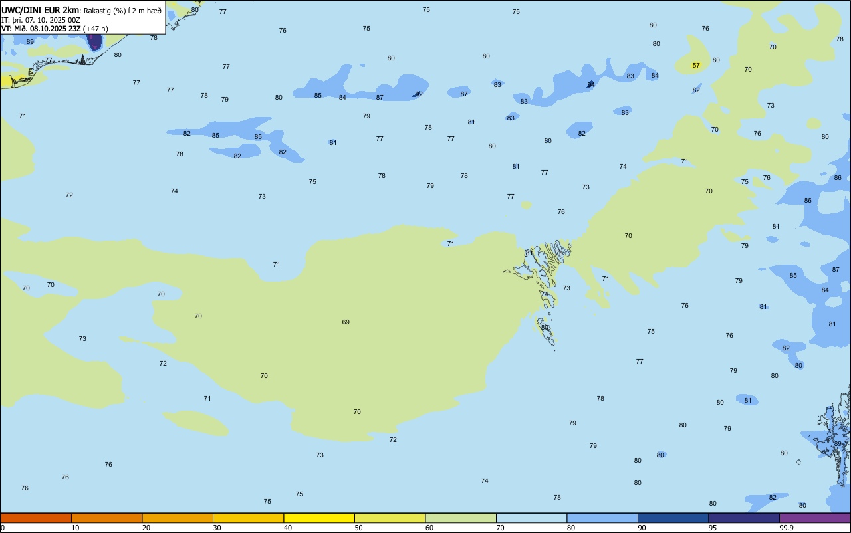This screenshot has width=851, height=533.
Task: Click the 95–99.9 indigo legend swatch
Action: pyautogui.click(x=744, y=518)
